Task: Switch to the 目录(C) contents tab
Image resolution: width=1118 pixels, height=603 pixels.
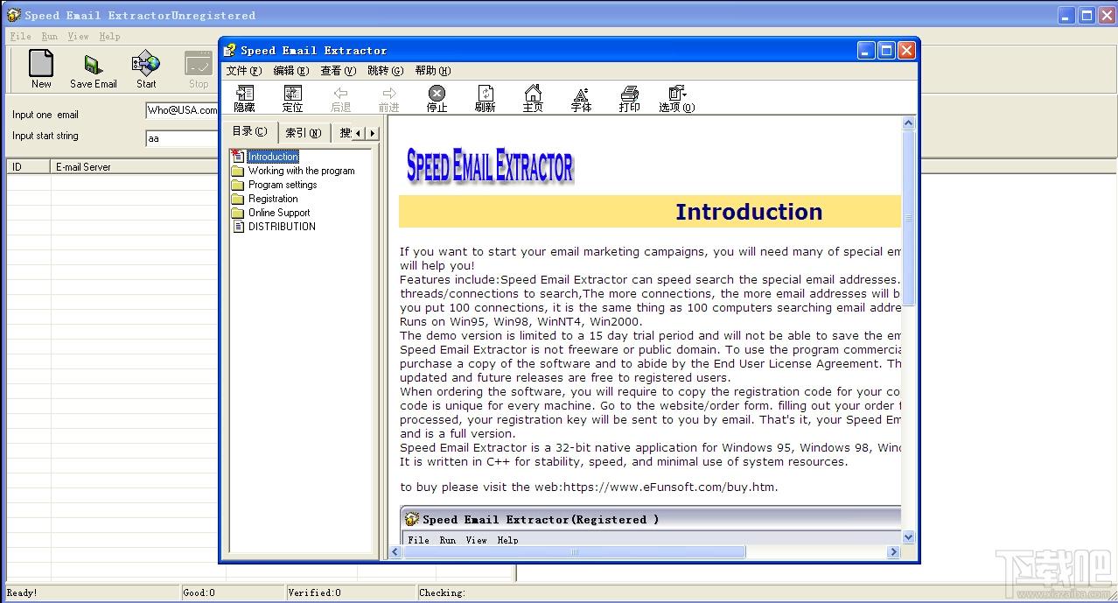Action: [x=250, y=131]
